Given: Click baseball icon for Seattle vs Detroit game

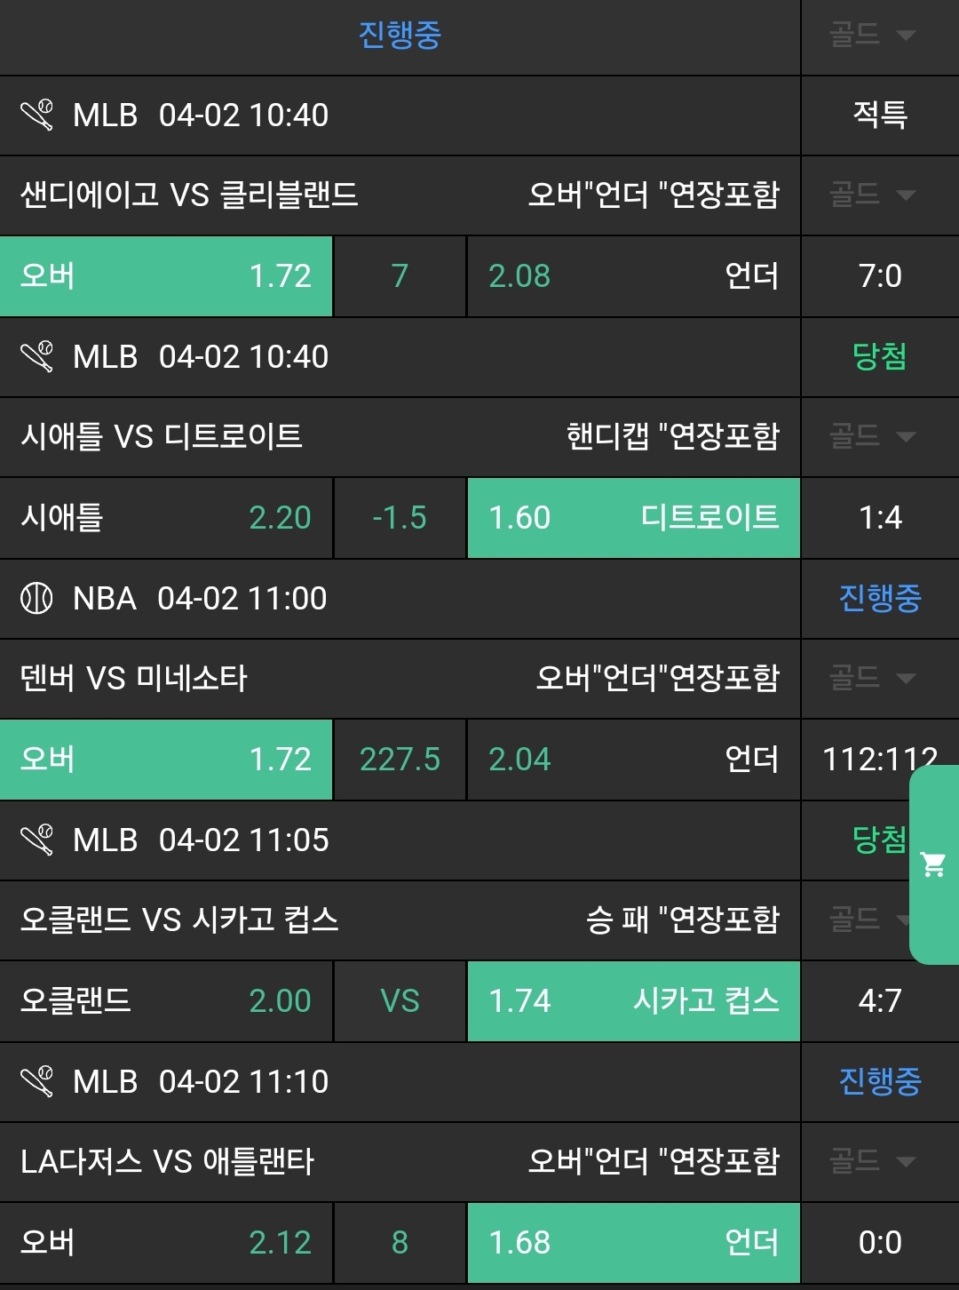Looking at the screenshot, I should click(x=37, y=357).
